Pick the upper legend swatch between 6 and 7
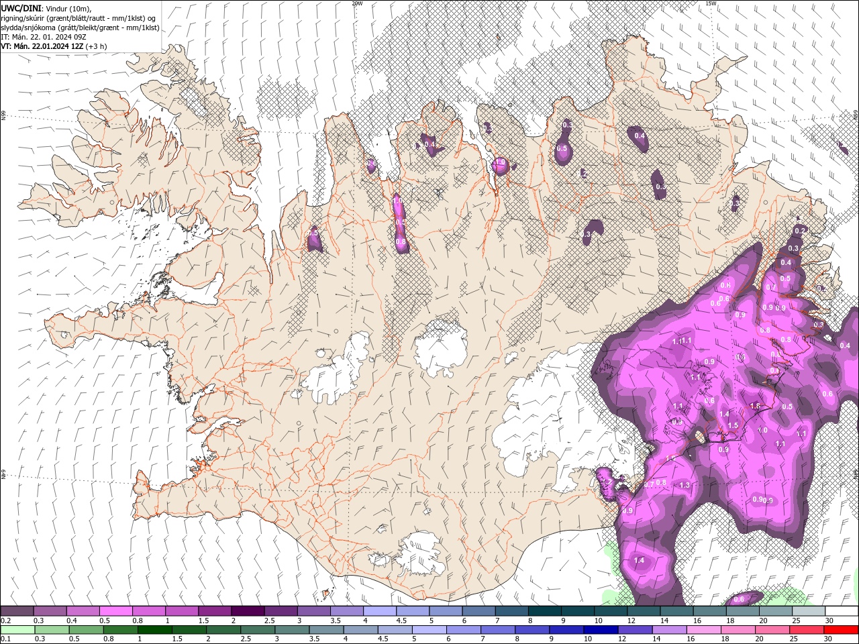The image size is (859, 644). point(478,611)
